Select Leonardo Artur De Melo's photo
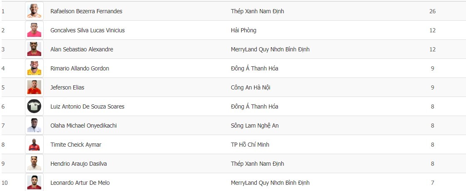The image size is (466, 191). point(34,182)
